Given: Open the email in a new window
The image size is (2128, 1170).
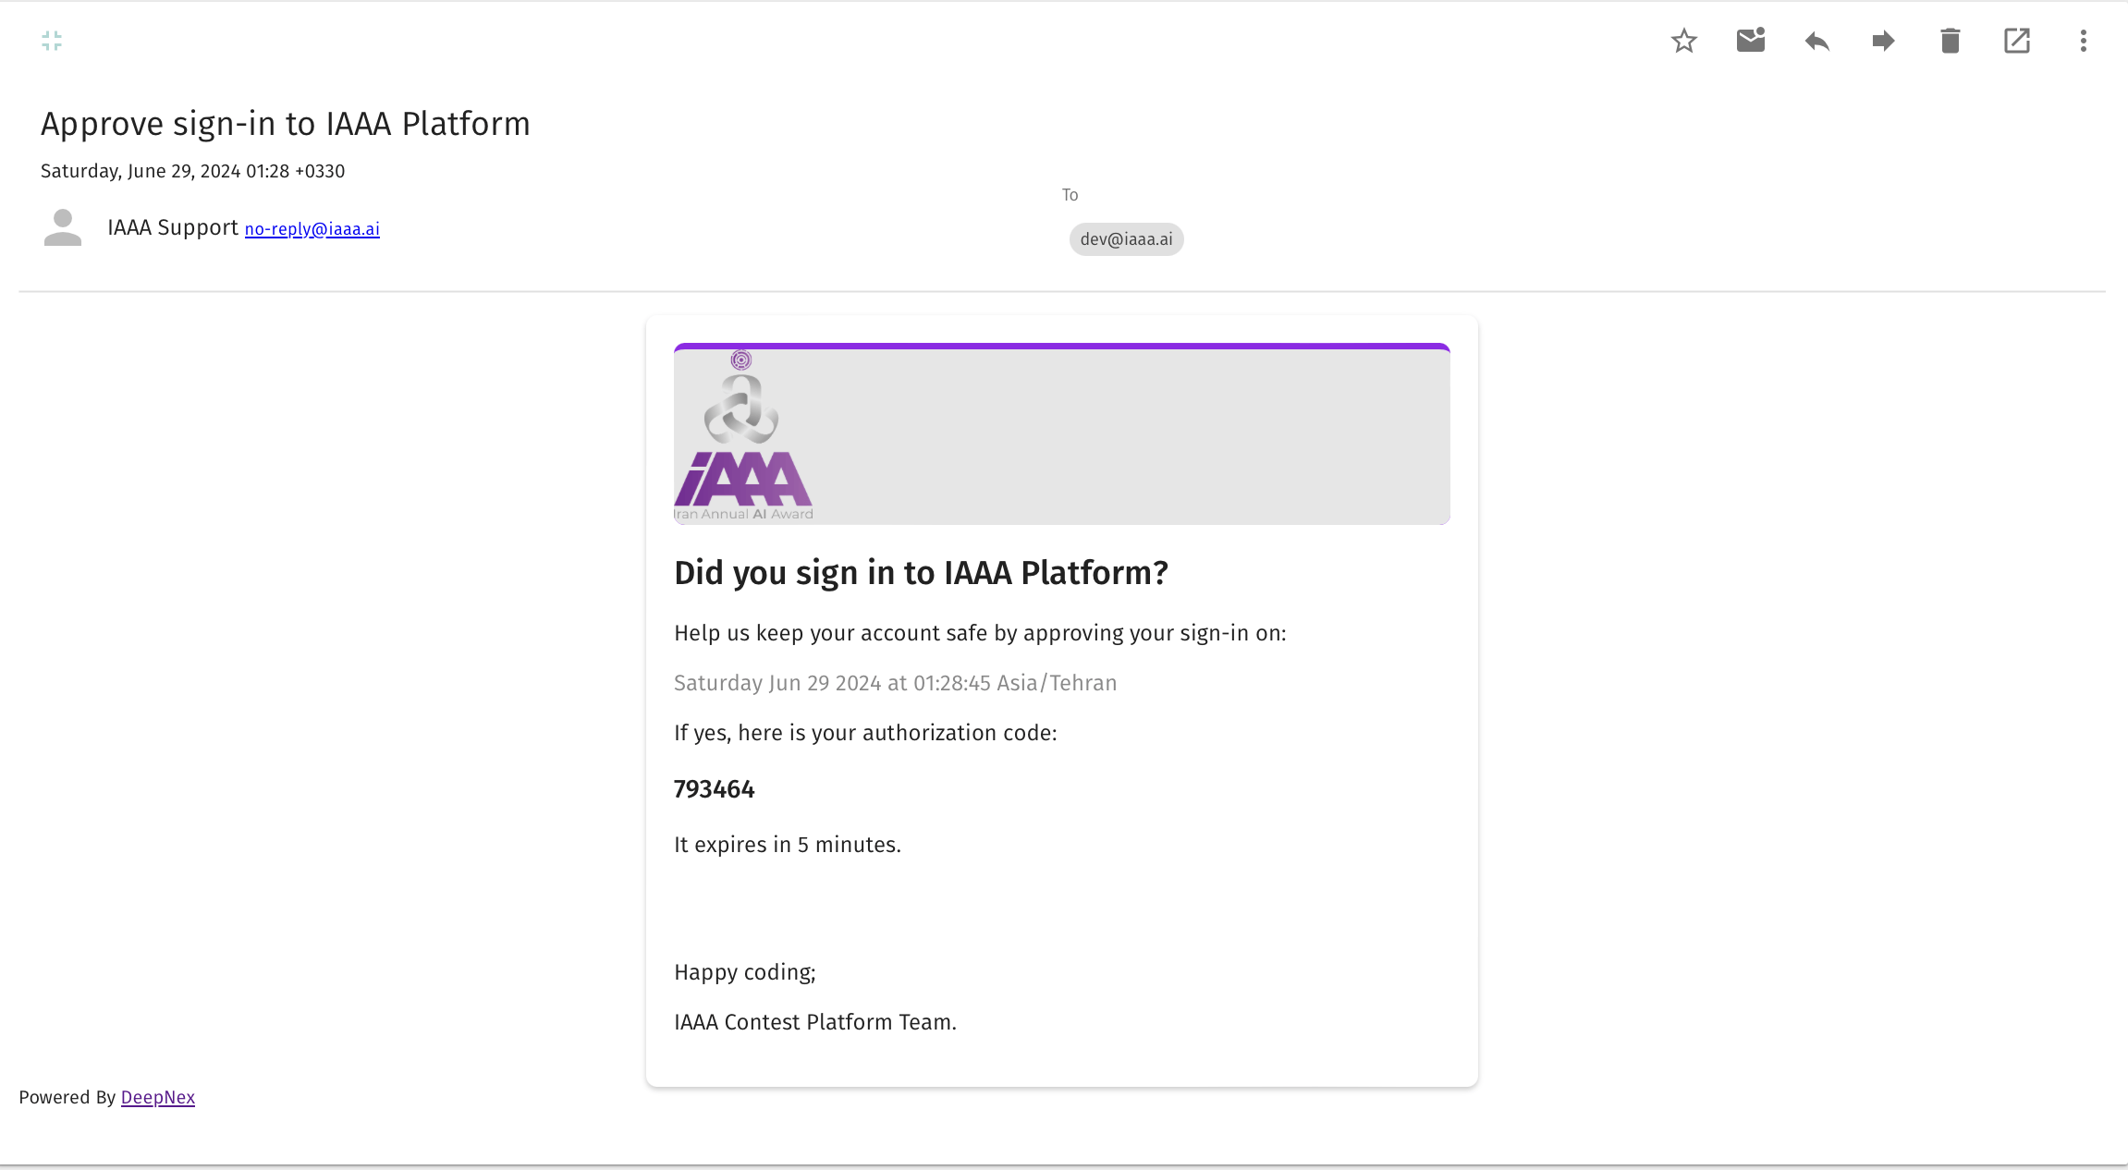Looking at the screenshot, I should tap(2016, 41).
